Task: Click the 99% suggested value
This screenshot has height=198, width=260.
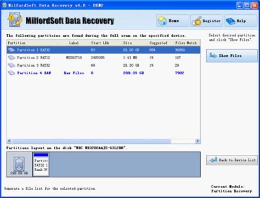Action: coord(152,50)
